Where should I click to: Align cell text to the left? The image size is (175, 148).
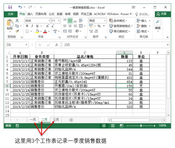65,26
